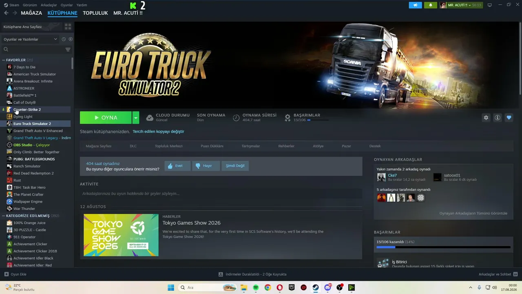Click the ASTRONEER game icon
This screenshot has width=522, height=294.
tap(9, 88)
